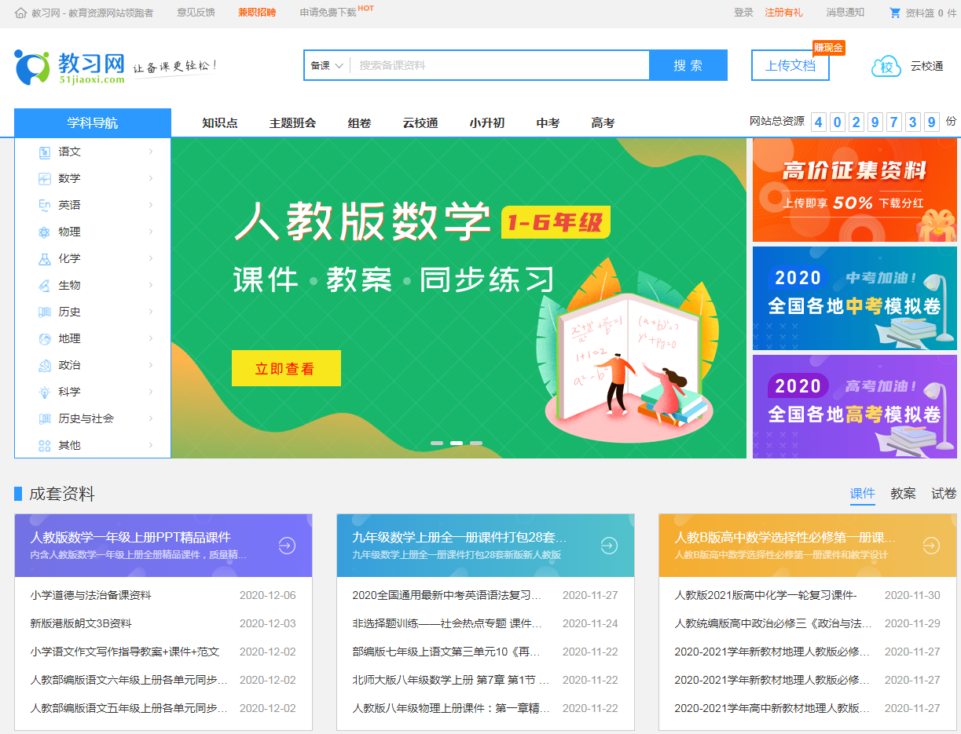Select the second carousel indicator dot
The image size is (961, 734).
pyautogui.click(x=457, y=443)
